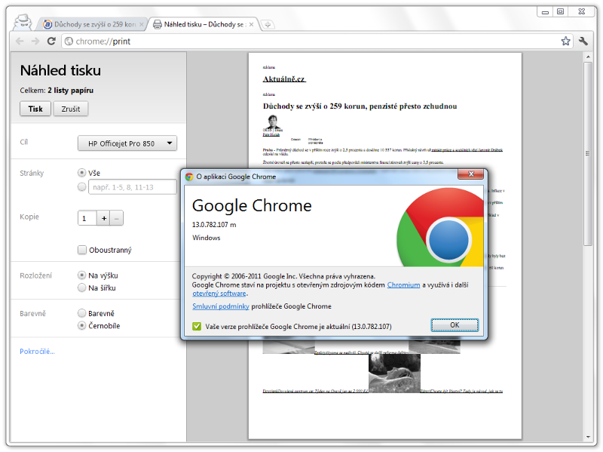
Task: Enable the Oboustranný two-sided checkbox
Action: tap(82, 250)
